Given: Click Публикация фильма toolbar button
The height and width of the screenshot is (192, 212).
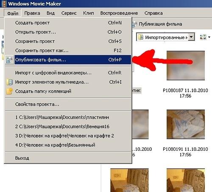Looking at the screenshot, I should point(157,24).
